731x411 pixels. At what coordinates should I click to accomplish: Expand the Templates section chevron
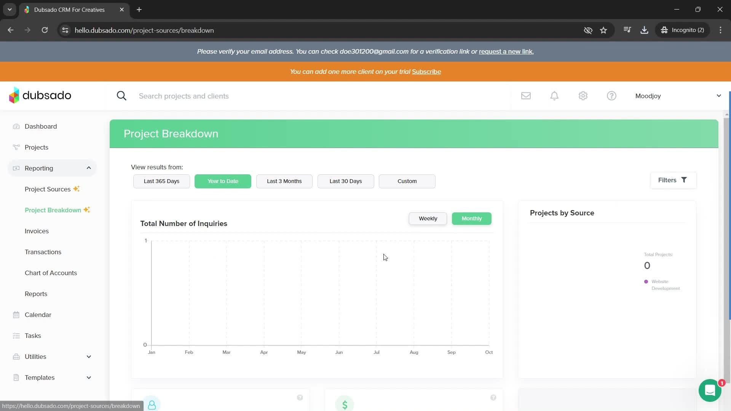tap(89, 378)
